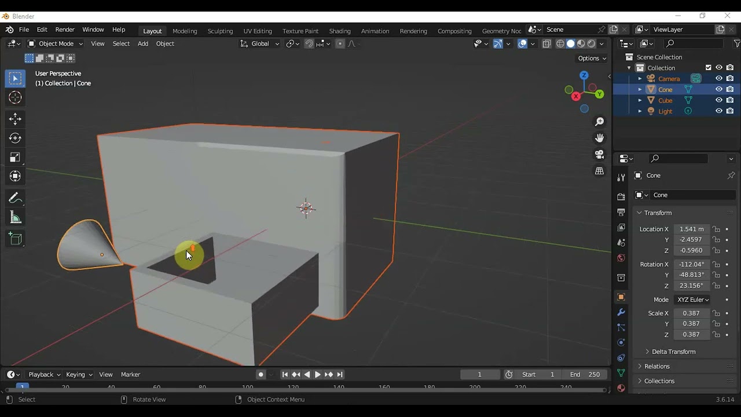Open the Options dropdown

pos(592,58)
